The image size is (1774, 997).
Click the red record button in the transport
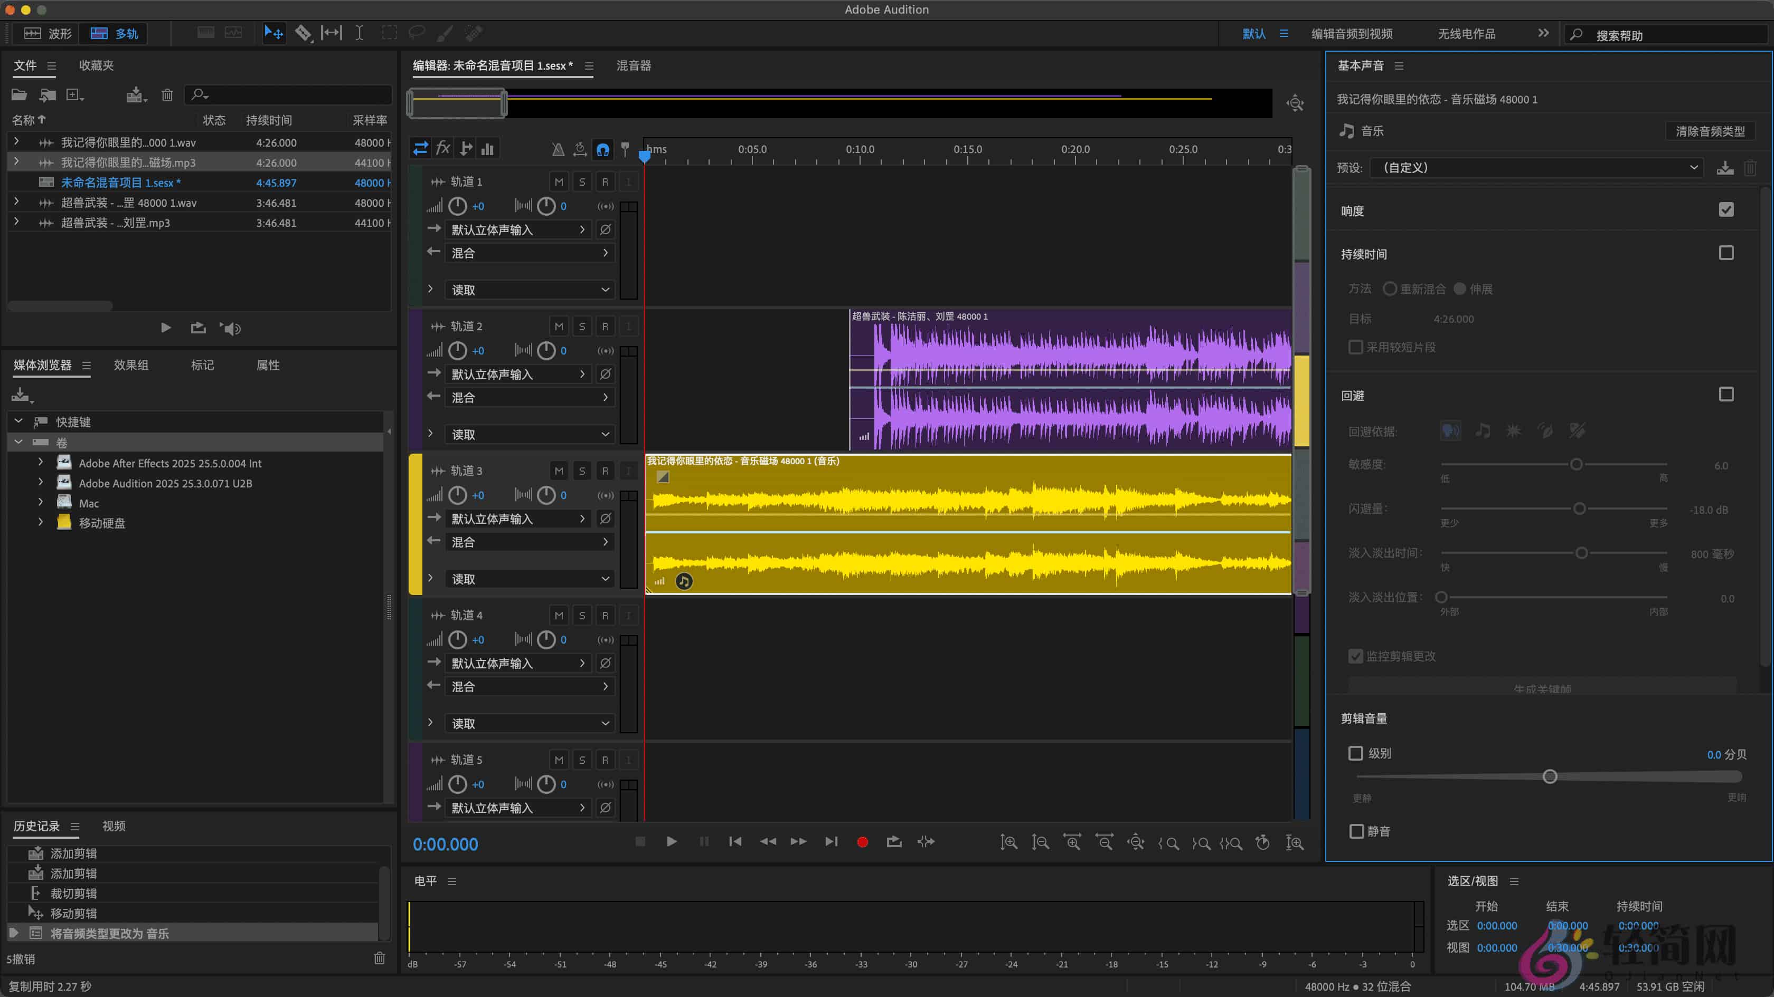pyautogui.click(x=862, y=841)
